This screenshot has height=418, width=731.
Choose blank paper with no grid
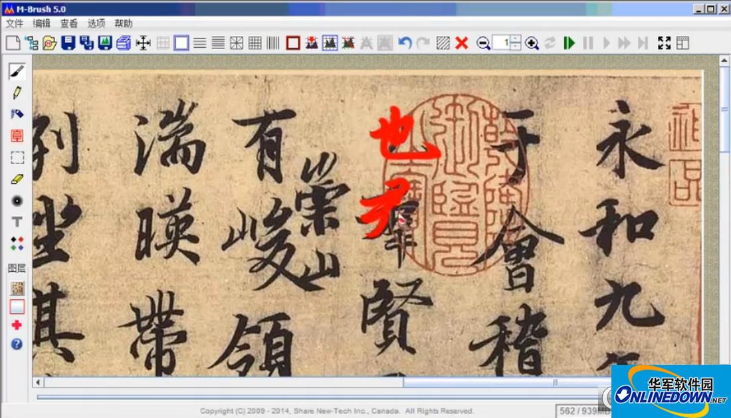click(x=181, y=43)
